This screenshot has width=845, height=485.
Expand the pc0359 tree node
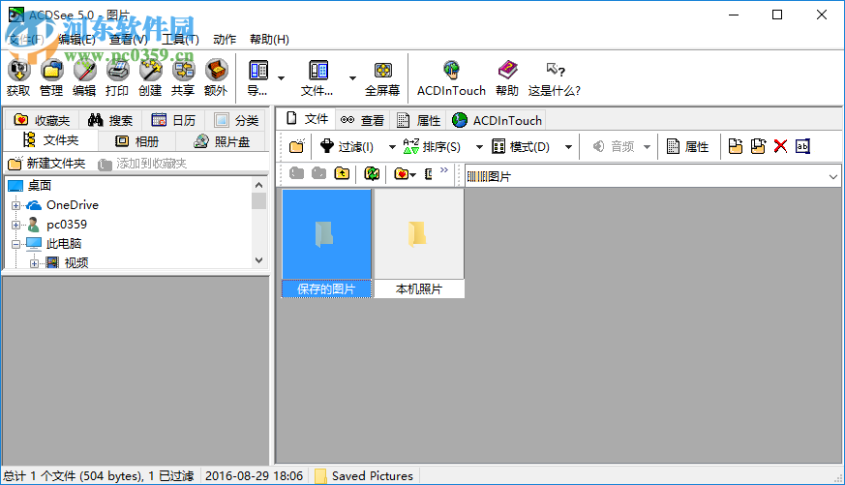click(15, 225)
